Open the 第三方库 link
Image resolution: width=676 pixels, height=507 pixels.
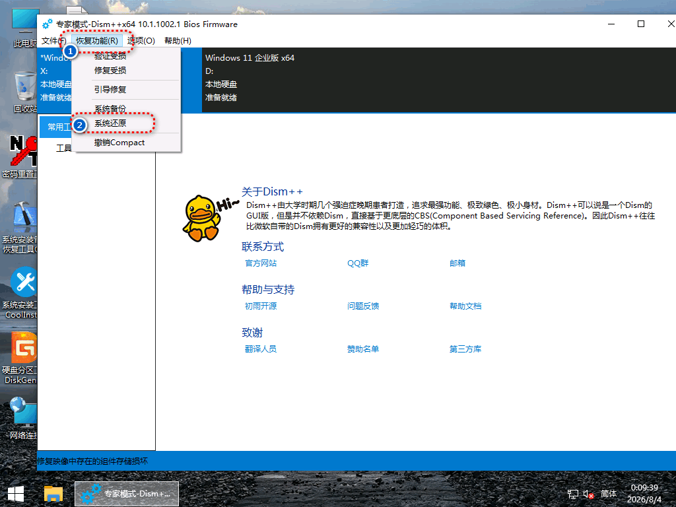[x=465, y=349]
